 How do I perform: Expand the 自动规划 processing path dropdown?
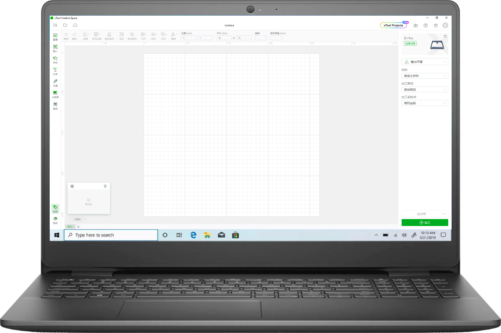click(425, 90)
